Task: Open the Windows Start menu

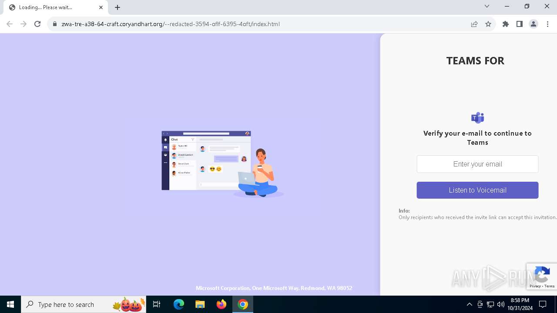Action: click(10, 304)
